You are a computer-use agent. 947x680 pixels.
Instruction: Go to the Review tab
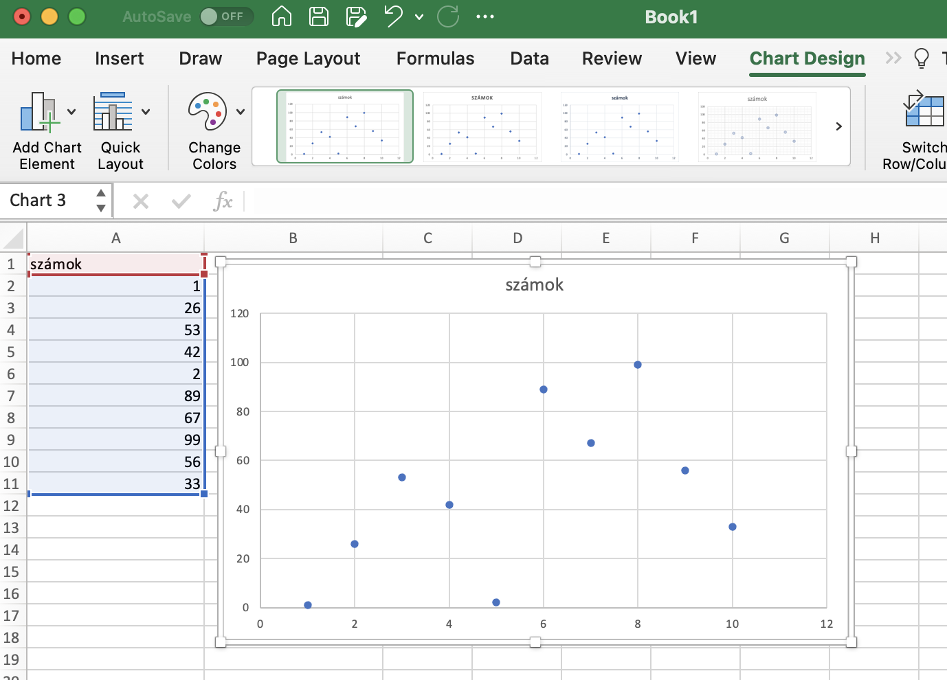click(612, 58)
